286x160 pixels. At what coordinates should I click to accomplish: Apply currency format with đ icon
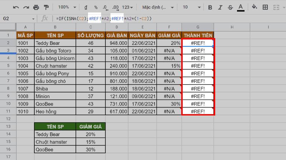(x=86, y=7)
